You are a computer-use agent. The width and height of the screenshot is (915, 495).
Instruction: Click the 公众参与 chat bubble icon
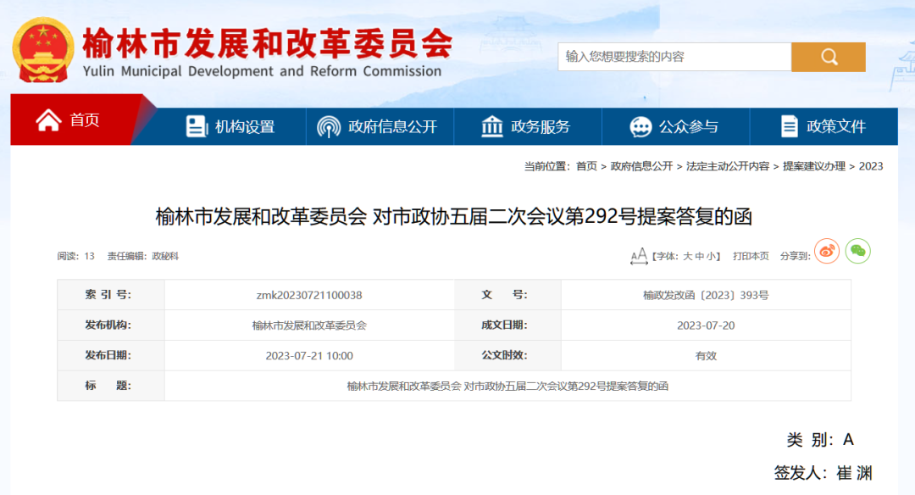[x=640, y=126]
